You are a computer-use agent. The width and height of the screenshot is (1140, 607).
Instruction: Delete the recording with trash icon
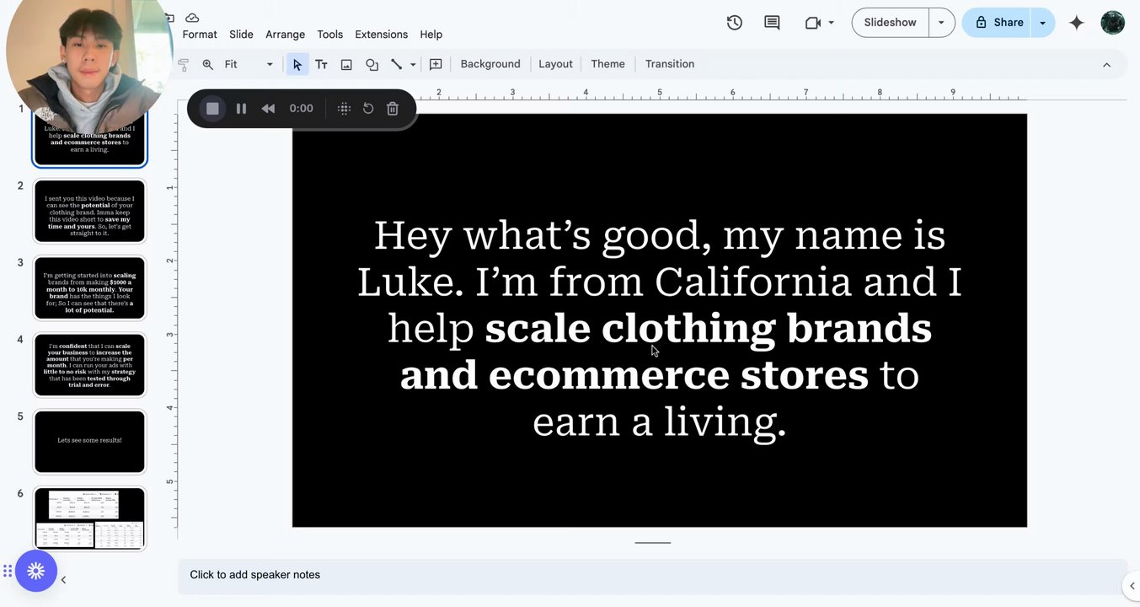tap(393, 109)
